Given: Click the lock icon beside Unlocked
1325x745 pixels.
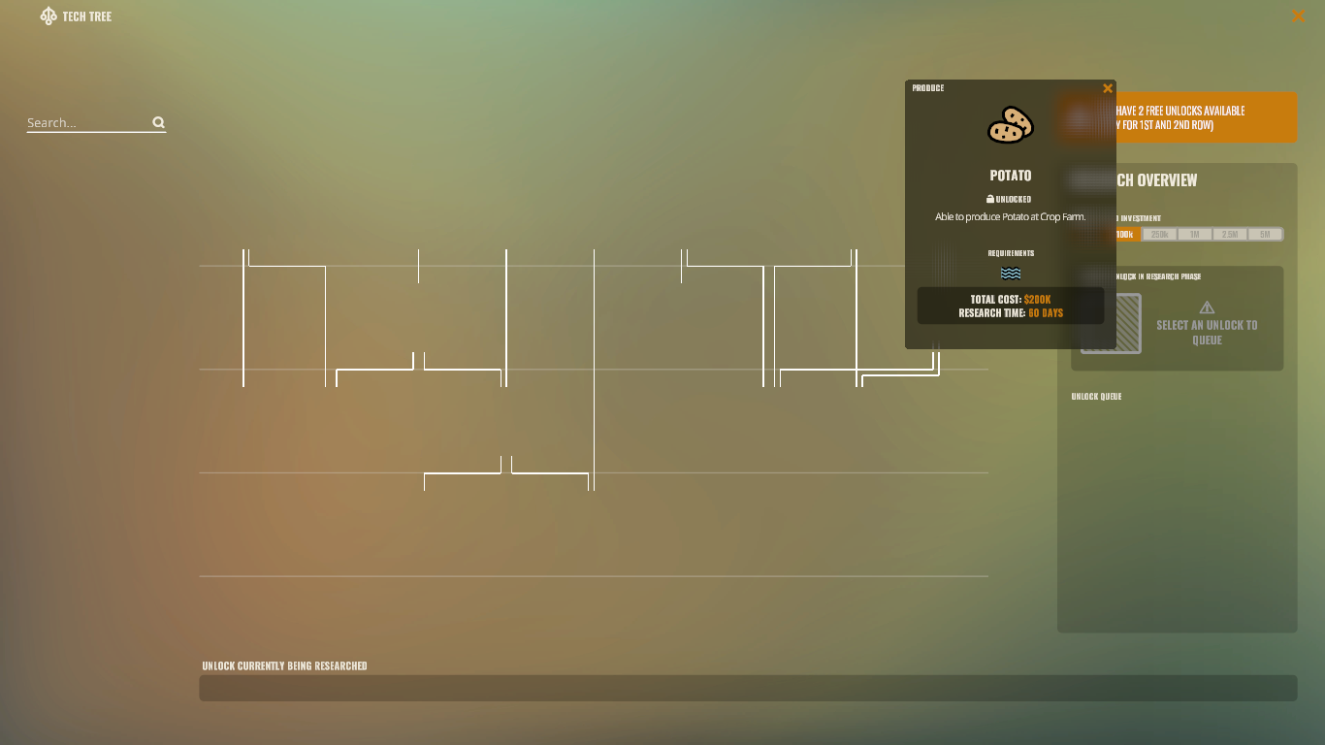Looking at the screenshot, I should click(990, 199).
